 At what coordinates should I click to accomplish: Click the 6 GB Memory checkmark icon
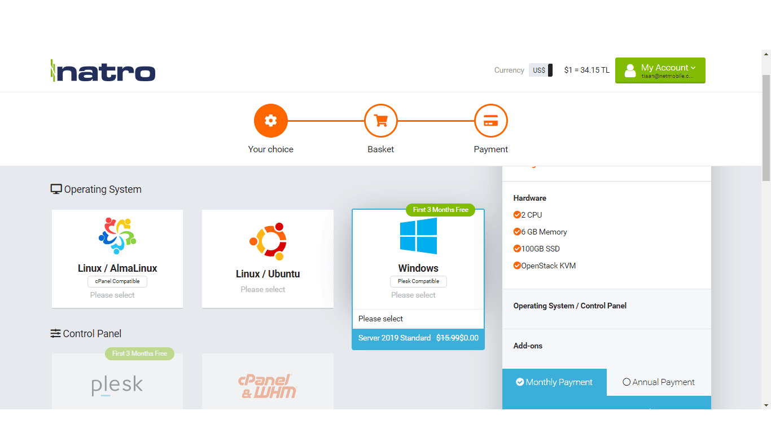point(517,232)
